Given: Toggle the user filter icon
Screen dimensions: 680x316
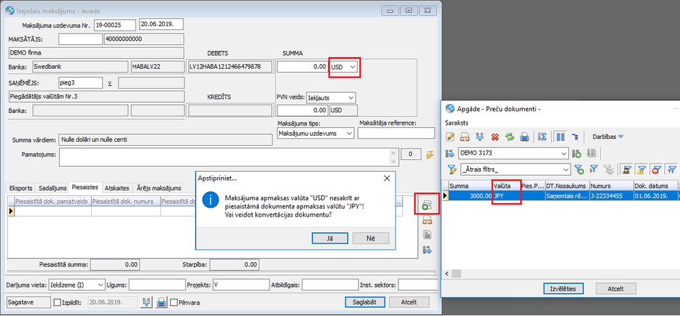Looking at the screenshot, I should pos(626,170).
